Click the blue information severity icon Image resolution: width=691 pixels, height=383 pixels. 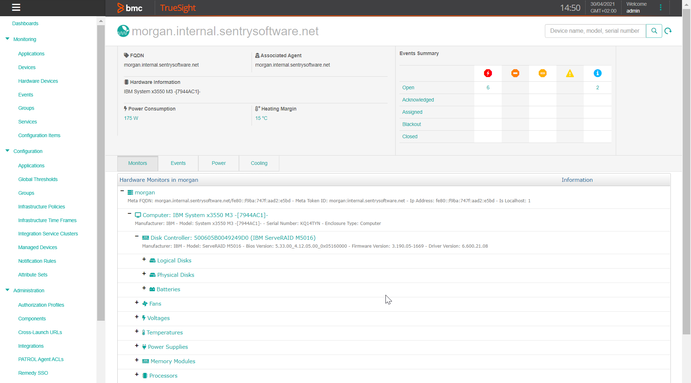(x=597, y=73)
